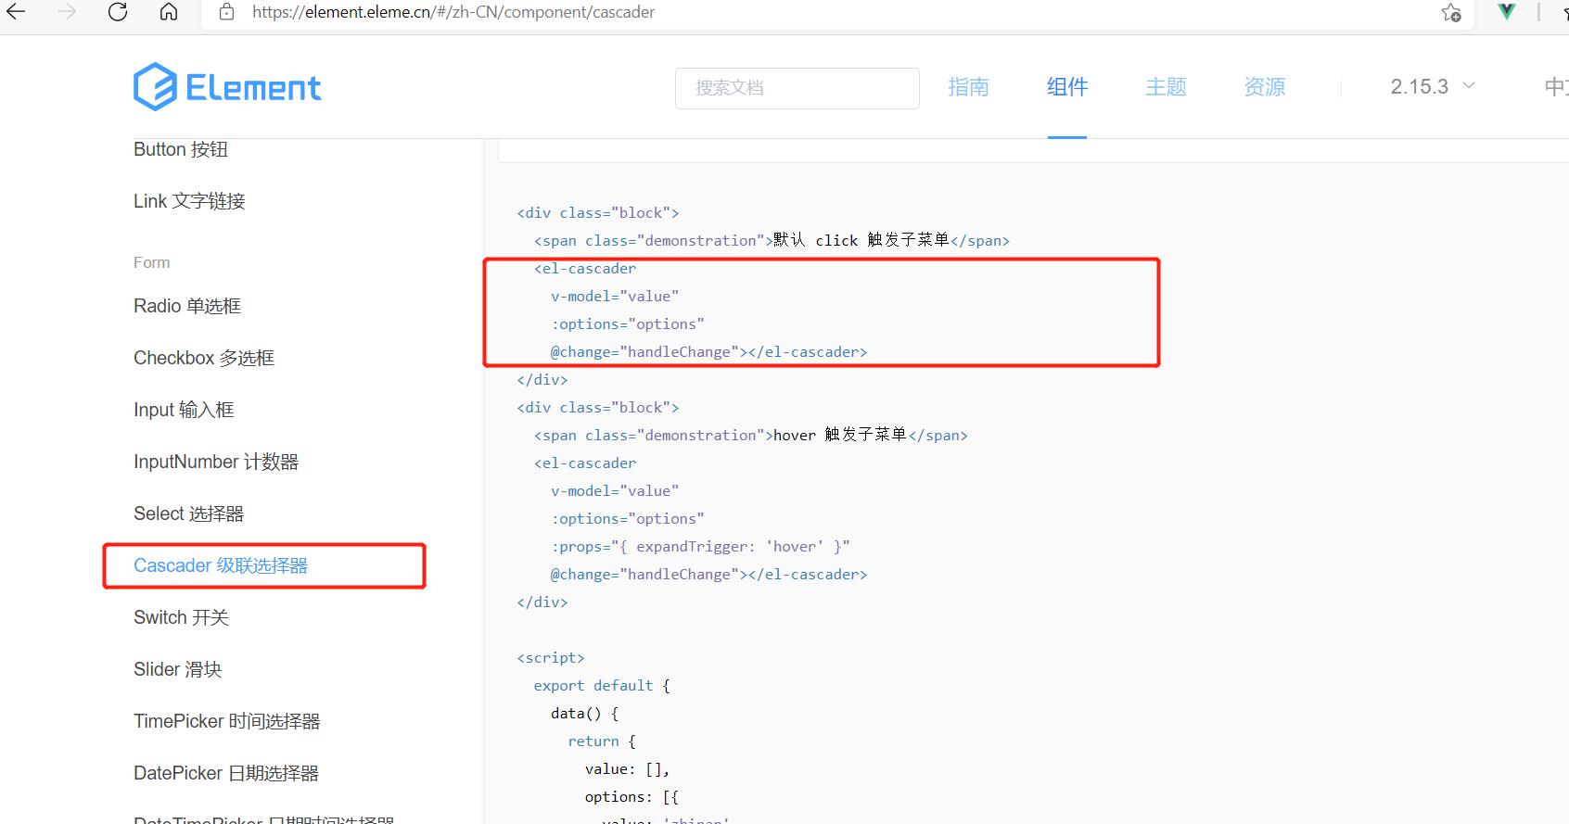Click the 'hover 触发子菜单' span line
The height and width of the screenshot is (824, 1569).
(x=751, y=435)
